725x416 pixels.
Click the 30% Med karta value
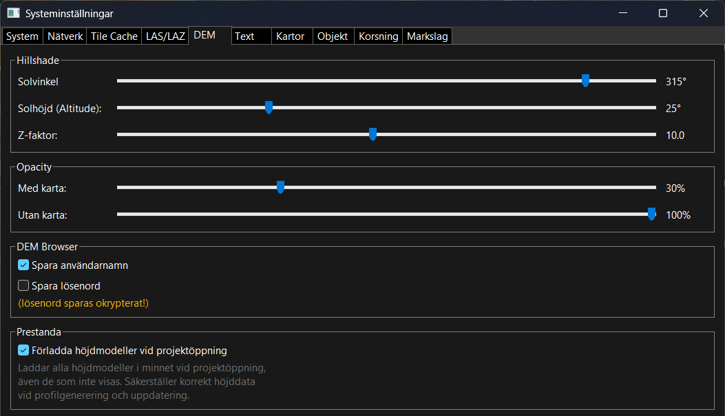tap(675, 188)
